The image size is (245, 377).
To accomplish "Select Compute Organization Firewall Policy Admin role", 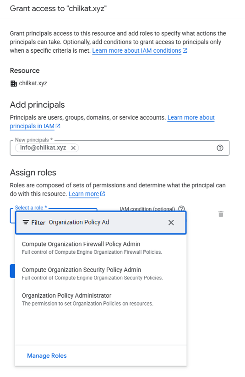I will click(x=101, y=248).
